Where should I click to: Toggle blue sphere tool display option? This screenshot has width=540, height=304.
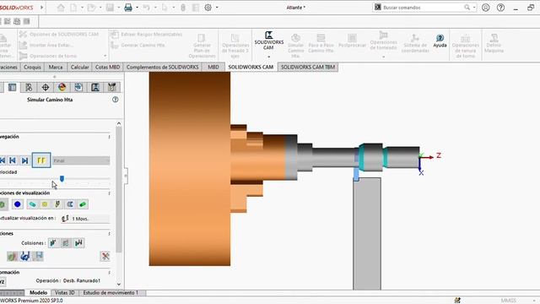click(x=17, y=204)
